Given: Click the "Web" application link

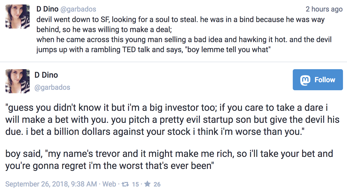Looking at the screenshot, I should [109, 184].
